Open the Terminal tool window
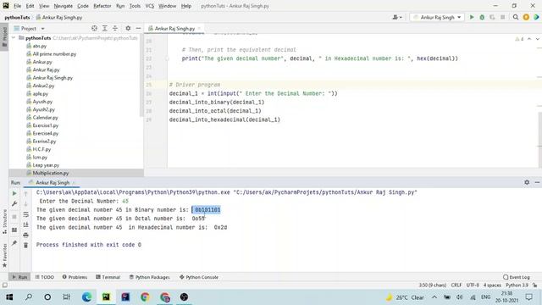The image size is (542, 305). tap(108, 277)
